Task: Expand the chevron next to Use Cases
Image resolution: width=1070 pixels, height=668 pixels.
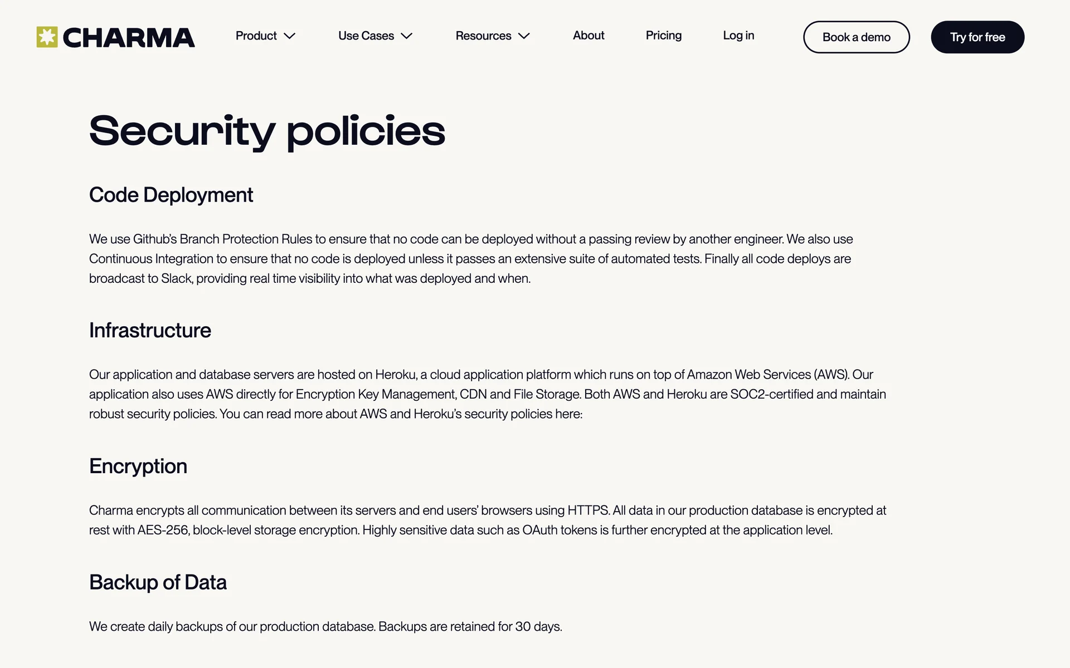Action: (407, 36)
